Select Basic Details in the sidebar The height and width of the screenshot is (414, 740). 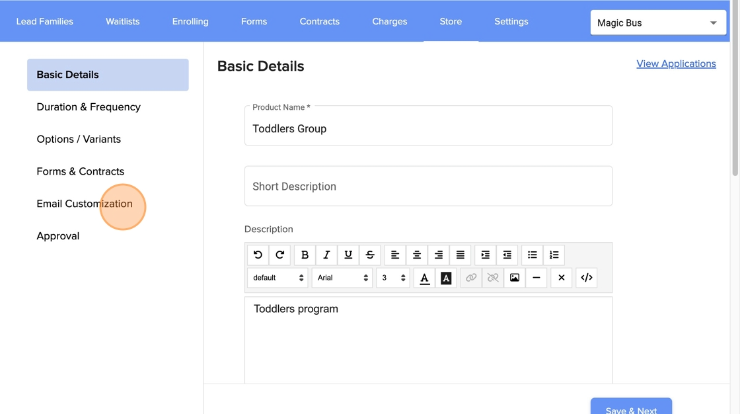point(108,75)
